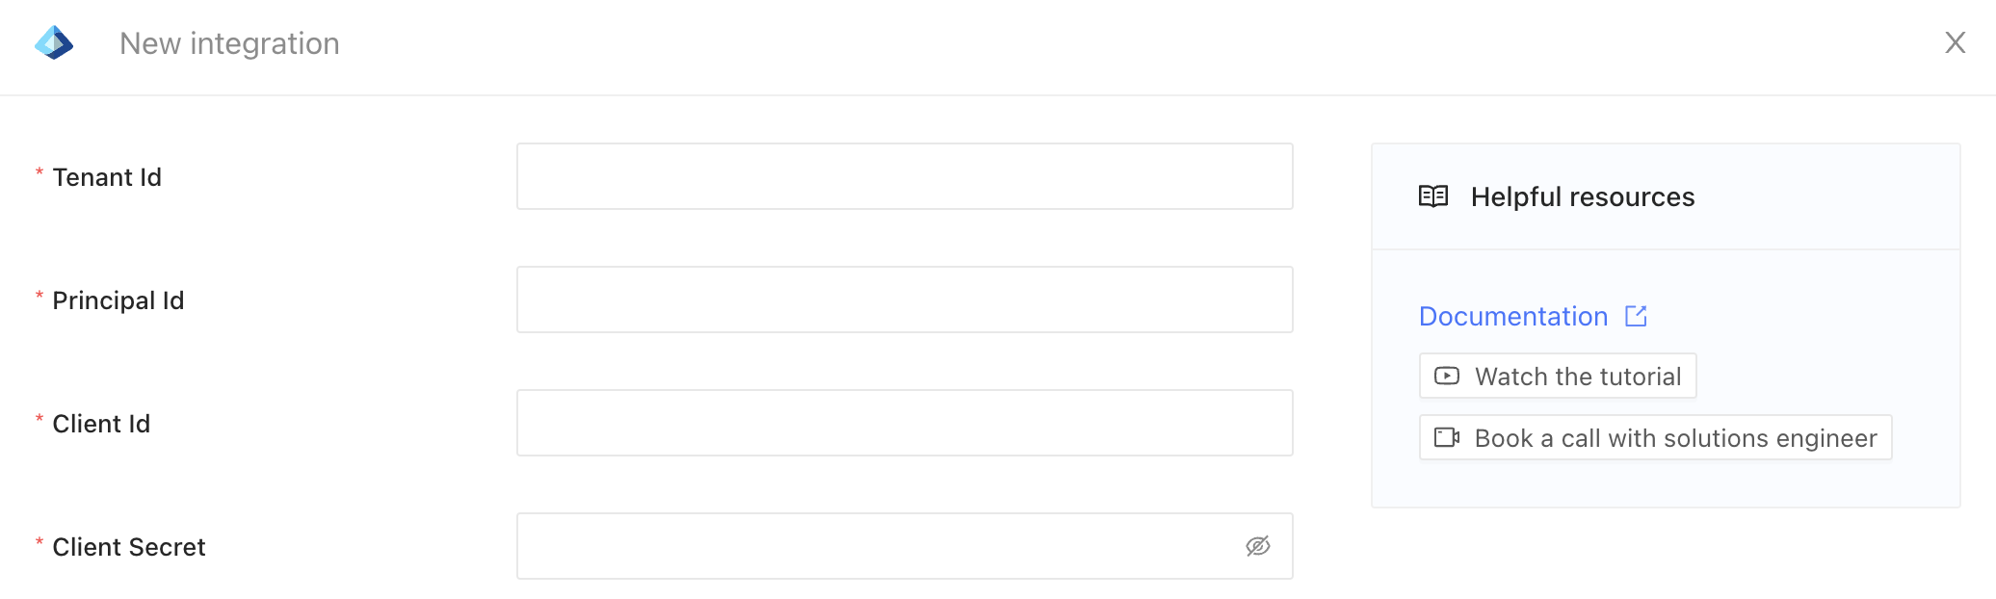Viewport: 1996px width, 599px height.
Task: Open the Documentation link
Action: (1513, 316)
